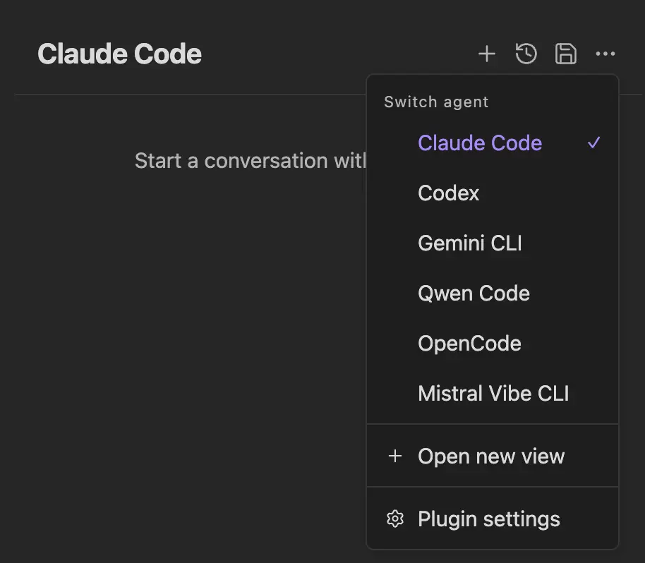Screen dimensions: 645x563
Task: Switch to the Codex agent
Action: [448, 193]
